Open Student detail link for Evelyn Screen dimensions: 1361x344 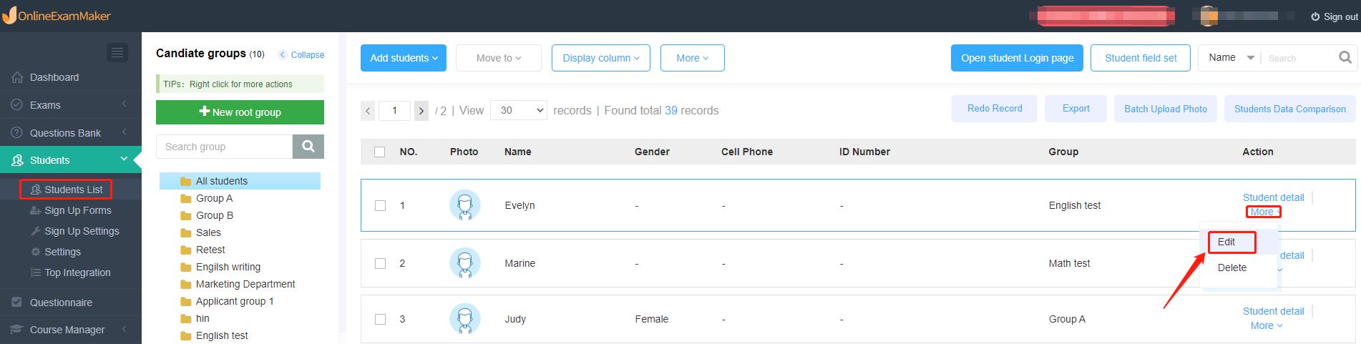coord(1273,197)
